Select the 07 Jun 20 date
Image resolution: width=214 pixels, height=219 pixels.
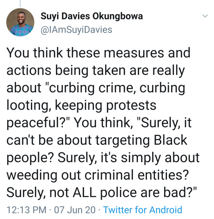pos(75,210)
